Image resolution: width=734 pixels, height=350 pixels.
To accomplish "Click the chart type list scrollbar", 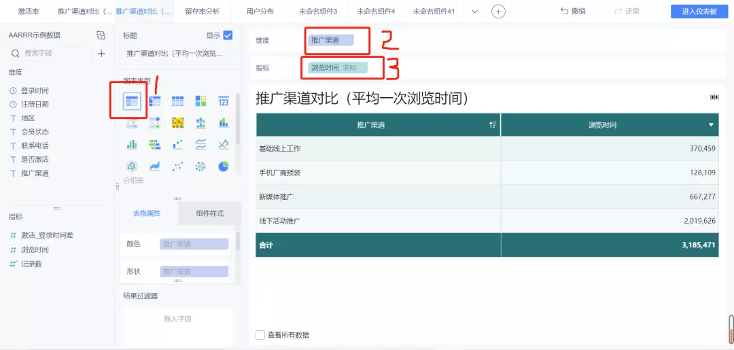I will pyautogui.click(x=238, y=118).
